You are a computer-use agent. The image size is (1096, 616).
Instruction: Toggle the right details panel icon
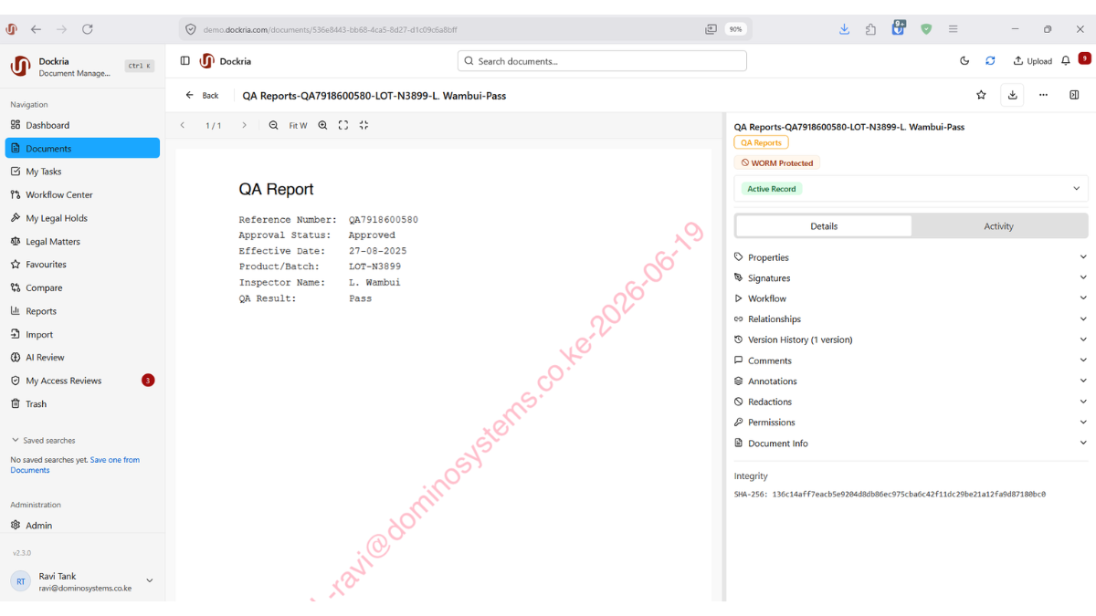[x=1074, y=95]
